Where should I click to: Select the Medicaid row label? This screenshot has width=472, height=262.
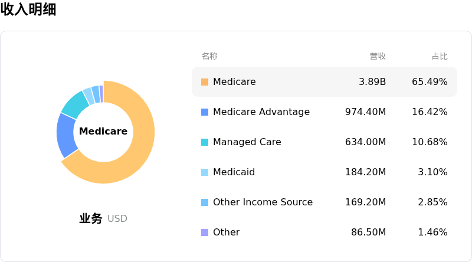click(234, 172)
